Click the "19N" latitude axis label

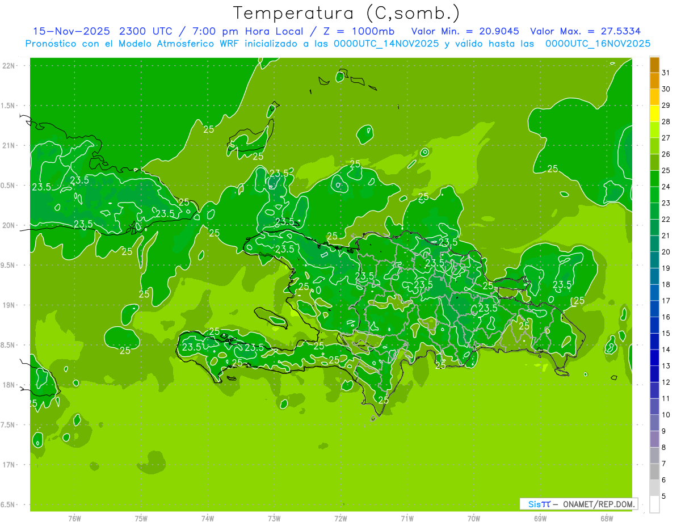[x=9, y=305]
